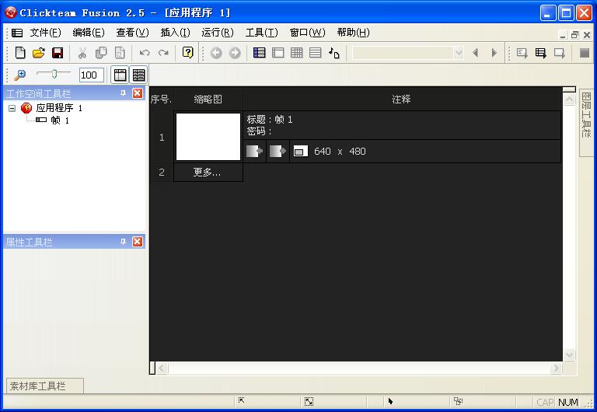This screenshot has height=412, width=597.
Task: Open the 查看(V) menu
Action: coord(132,33)
